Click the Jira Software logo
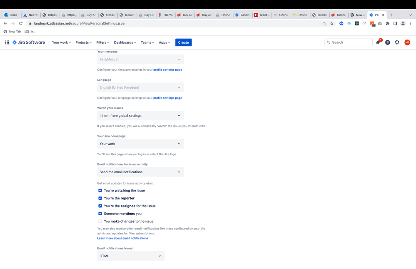 28,42
